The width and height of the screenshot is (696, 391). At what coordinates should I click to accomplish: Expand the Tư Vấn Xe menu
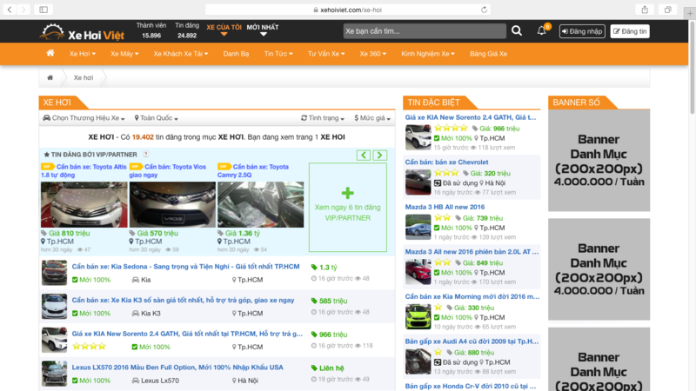pyautogui.click(x=326, y=54)
